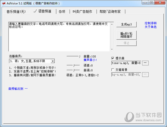
Task: Click the bg-a.mp3 background field
Action: tap(126, 75)
